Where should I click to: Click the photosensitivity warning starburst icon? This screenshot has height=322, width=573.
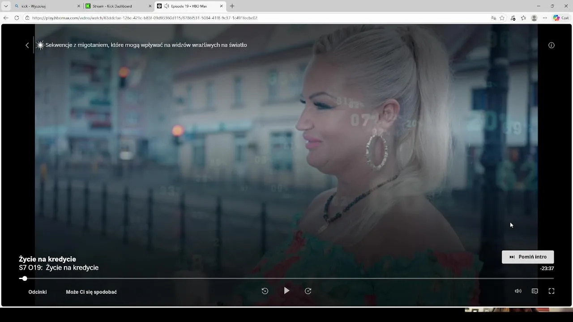(x=40, y=45)
